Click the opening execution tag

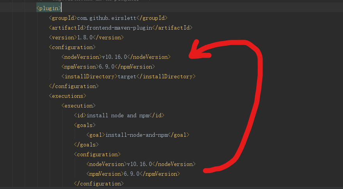79,106
